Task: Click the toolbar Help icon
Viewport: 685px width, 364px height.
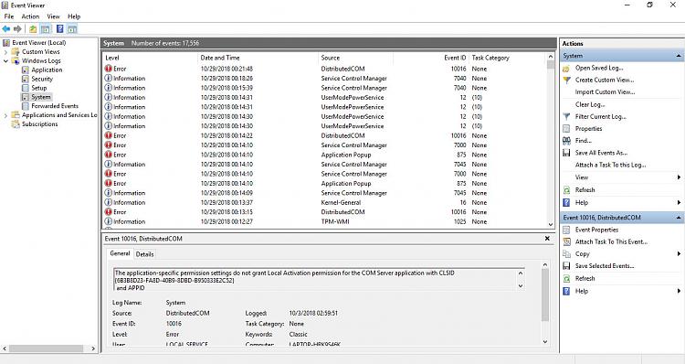Action: coord(60,29)
